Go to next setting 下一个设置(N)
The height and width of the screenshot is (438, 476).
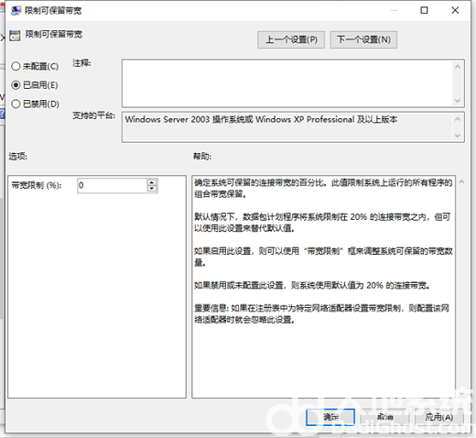pos(363,39)
